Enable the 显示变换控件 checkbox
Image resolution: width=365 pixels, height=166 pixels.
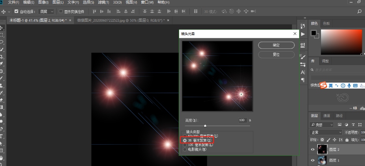click(61, 11)
